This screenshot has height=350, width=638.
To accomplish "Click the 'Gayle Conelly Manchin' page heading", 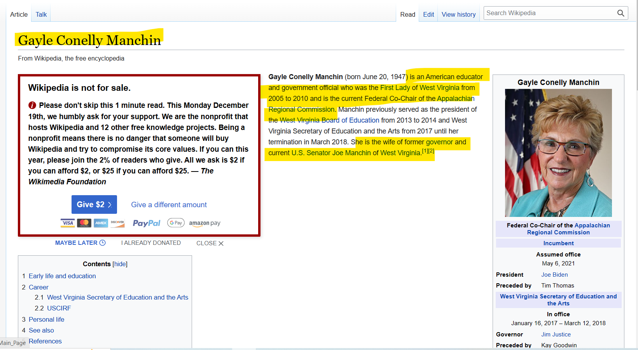I will (x=89, y=40).
